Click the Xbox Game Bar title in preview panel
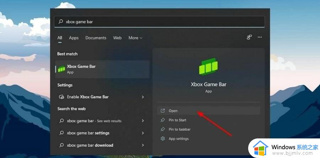The image size is (320, 158). point(209,84)
